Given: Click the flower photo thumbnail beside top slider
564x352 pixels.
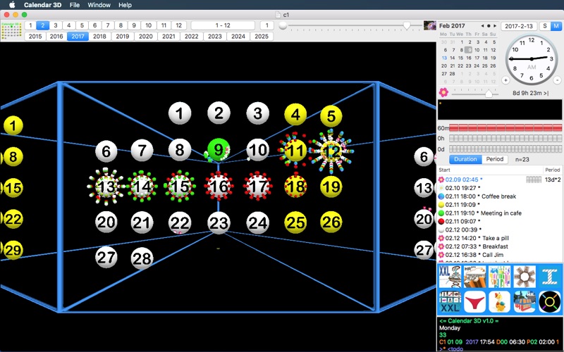Looking at the screenshot, I should point(430,25).
